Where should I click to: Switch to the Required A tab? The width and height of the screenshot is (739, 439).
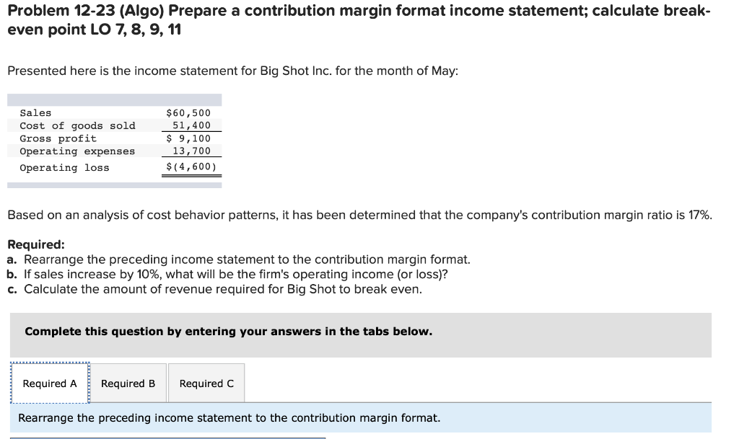click(49, 383)
